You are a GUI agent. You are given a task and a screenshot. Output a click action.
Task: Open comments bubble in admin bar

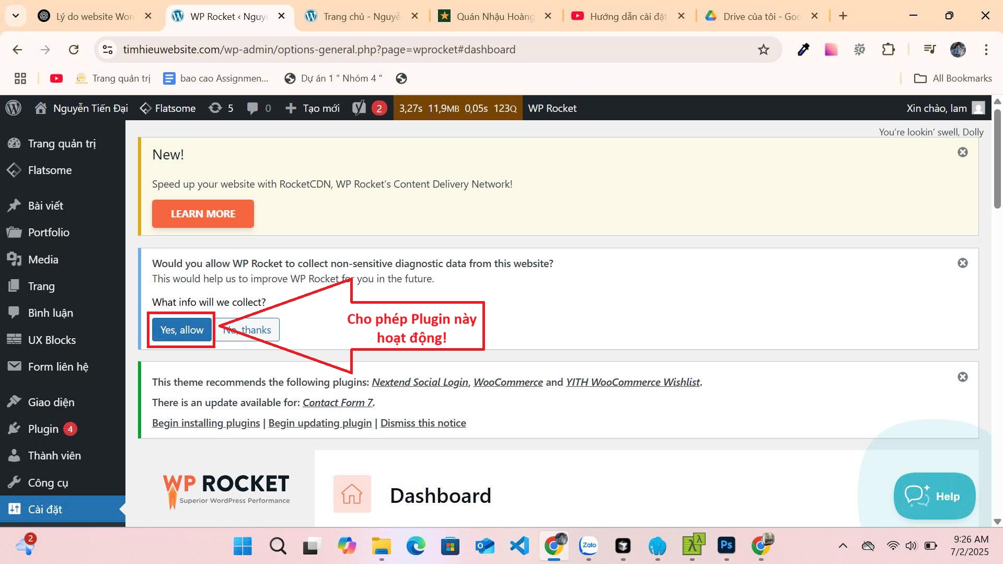[259, 108]
